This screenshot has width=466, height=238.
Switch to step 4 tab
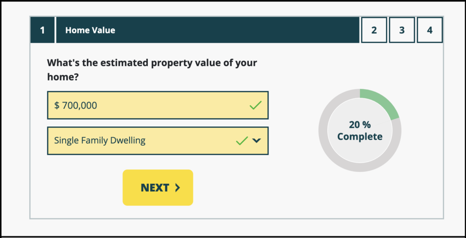click(430, 30)
